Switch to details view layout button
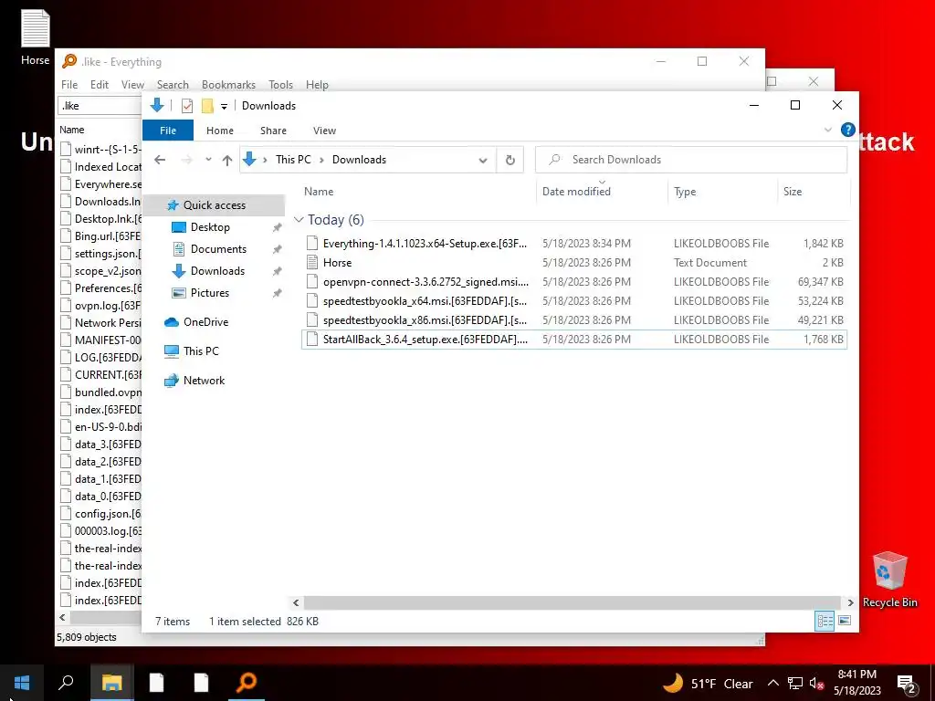The width and height of the screenshot is (935, 701). click(x=825, y=621)
